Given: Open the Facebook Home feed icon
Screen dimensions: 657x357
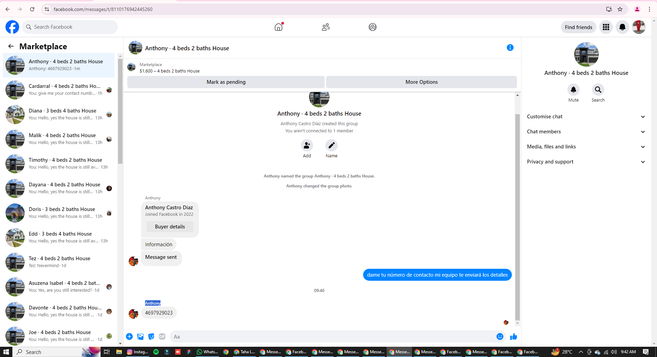Looking at the screenshot, I should tap(279, 27).
